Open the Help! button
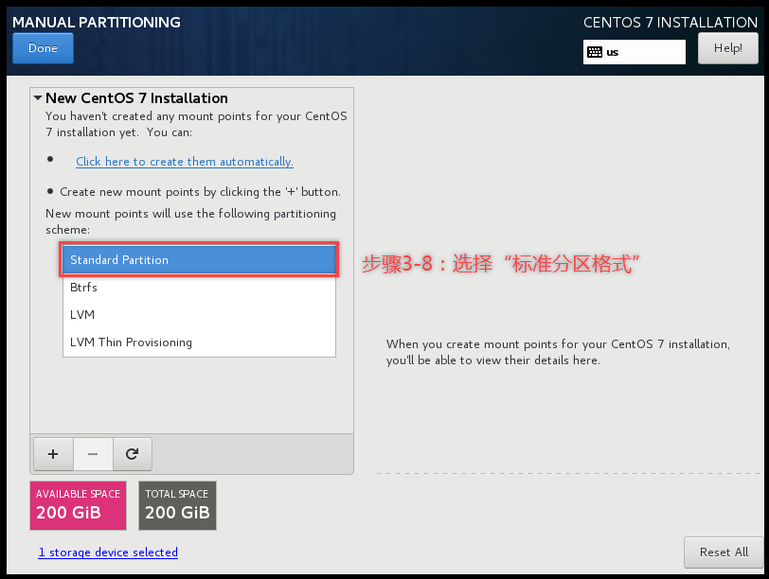The image size is (769, 579). click(727, 48)
